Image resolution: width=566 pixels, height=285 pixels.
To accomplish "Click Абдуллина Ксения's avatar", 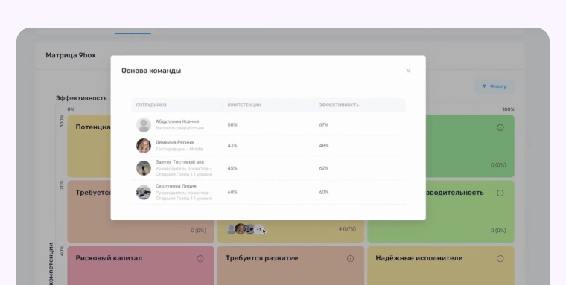I will click(x=144, y=124).
